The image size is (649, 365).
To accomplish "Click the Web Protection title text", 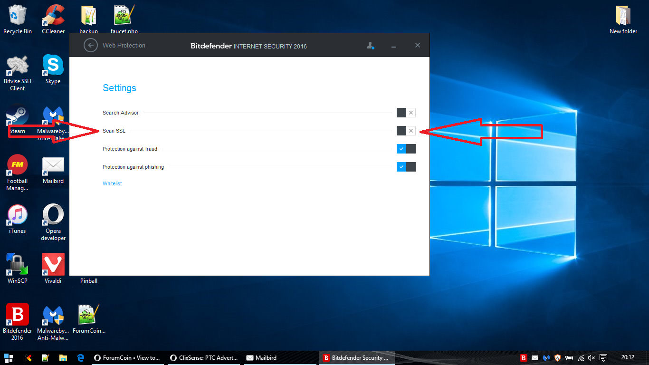I will [124, 46].
